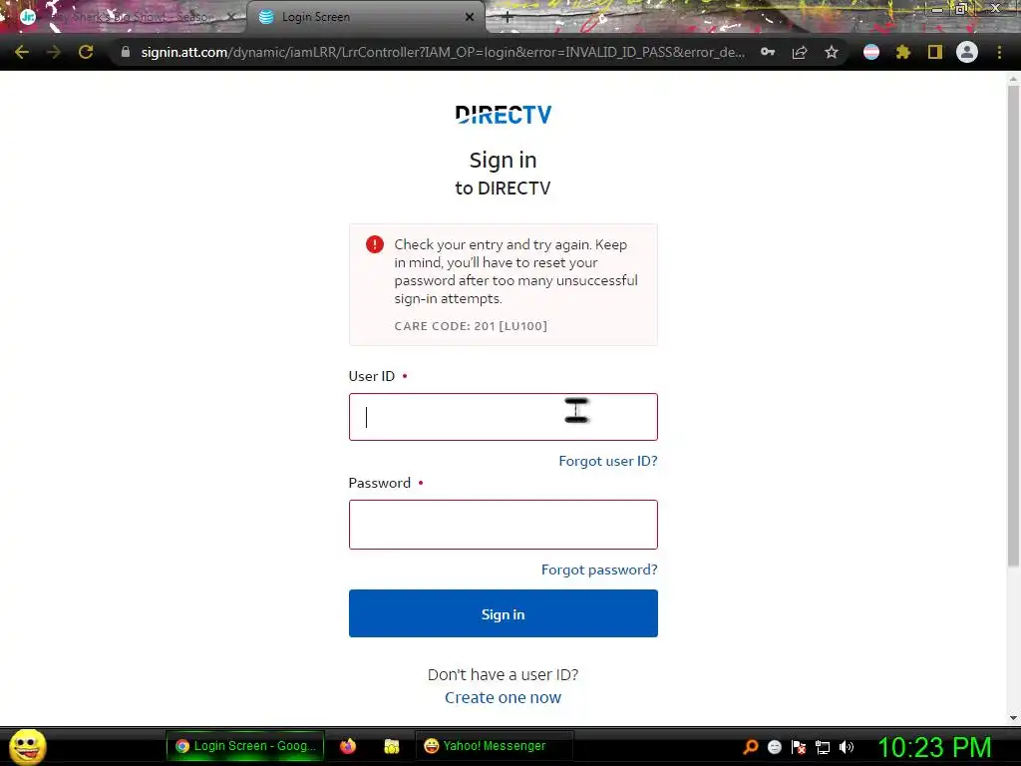Image resolution: width=1021 pixels, height=766 pixels.
Task: Click the 10:23 PM taskbar clock
Action: [935, 747]
